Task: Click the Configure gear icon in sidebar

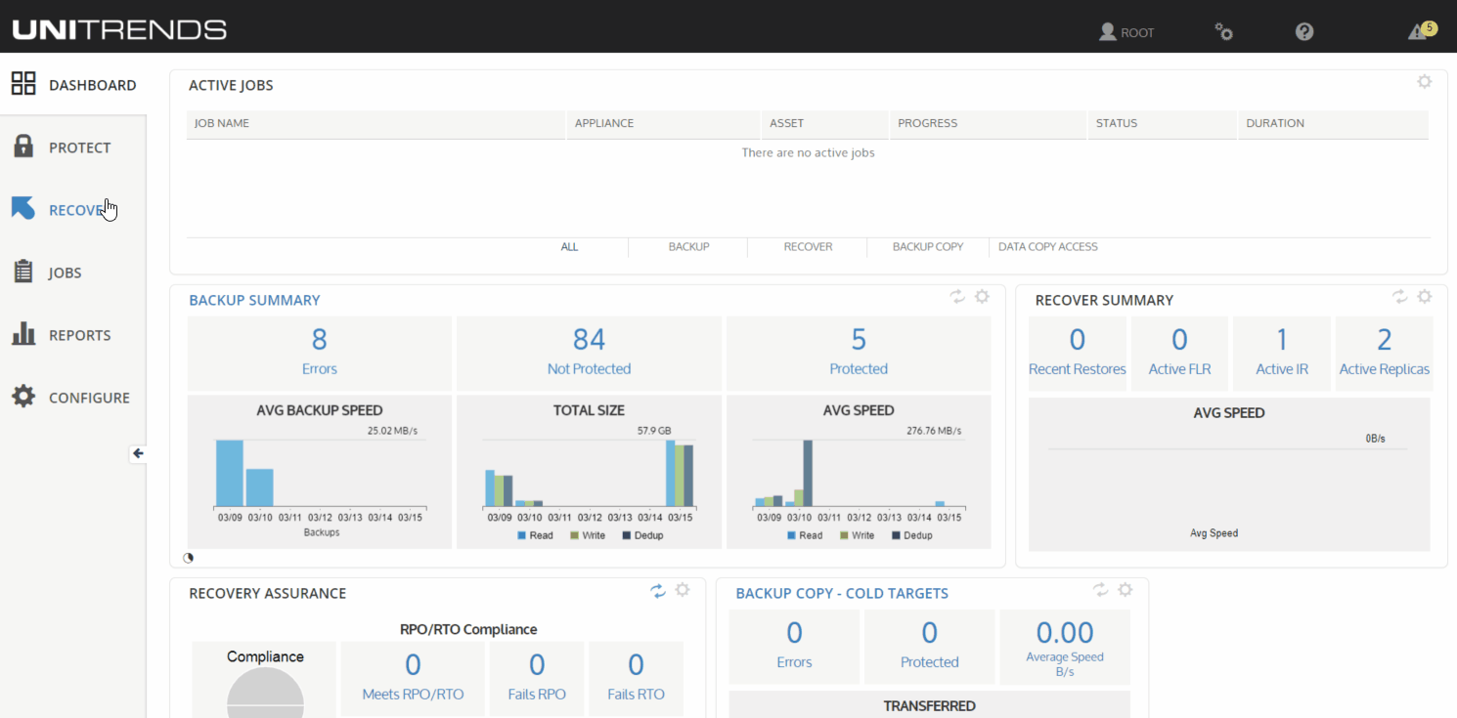Action: click(x=23, y=397)
